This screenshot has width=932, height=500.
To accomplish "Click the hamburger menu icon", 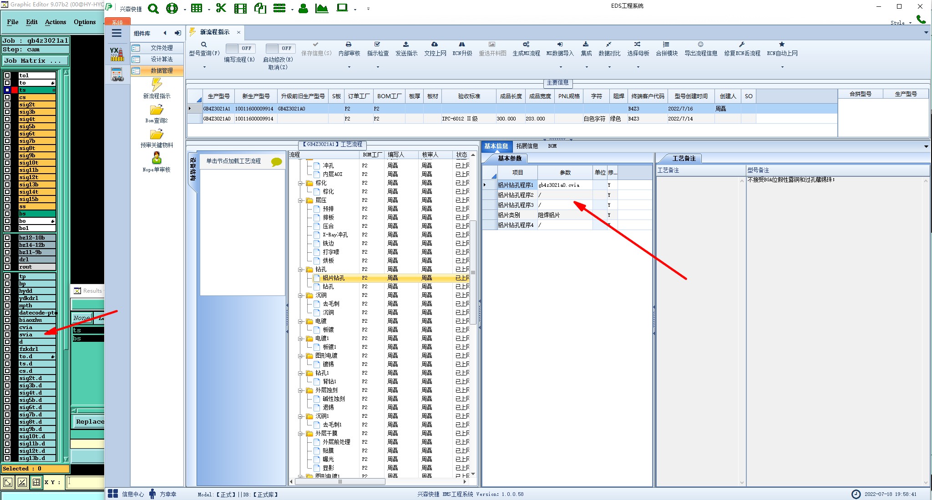I will 116,33.
